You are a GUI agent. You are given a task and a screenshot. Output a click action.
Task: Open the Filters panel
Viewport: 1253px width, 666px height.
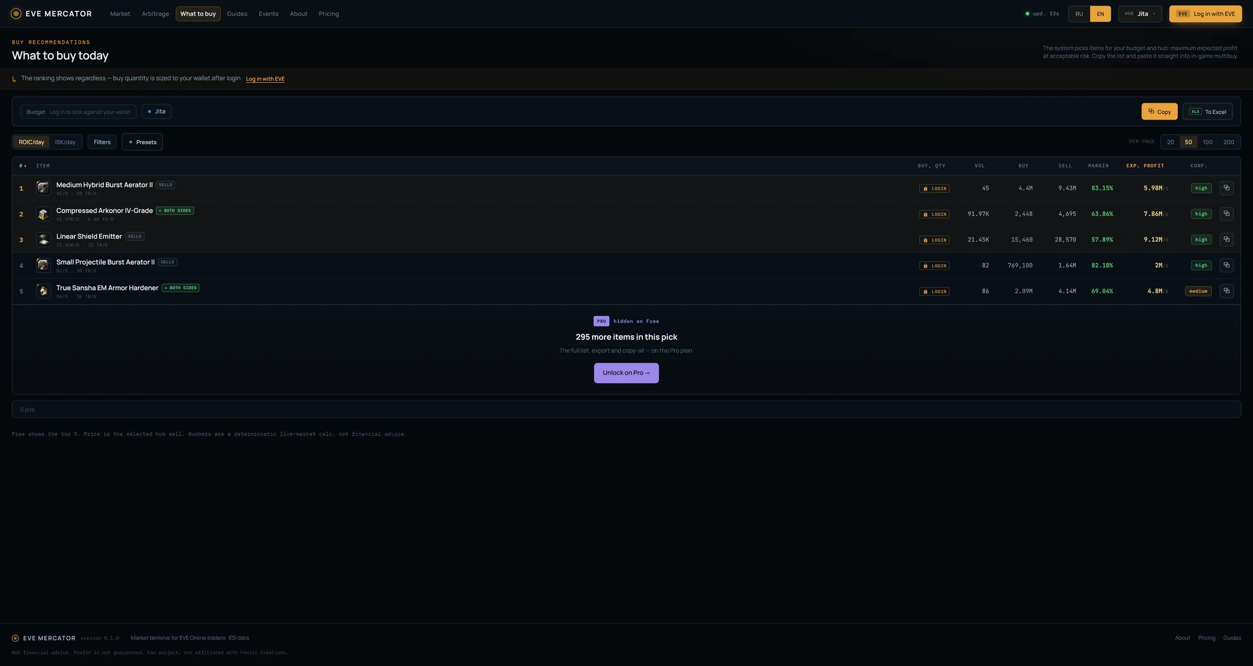click(x=102, y=142)
